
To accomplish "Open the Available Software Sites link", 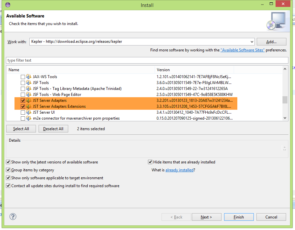I will pyautogui.click(x=243, y=50).
